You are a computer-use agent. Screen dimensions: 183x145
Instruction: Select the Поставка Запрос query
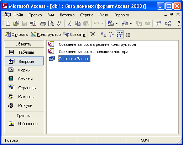click(74, 59)
